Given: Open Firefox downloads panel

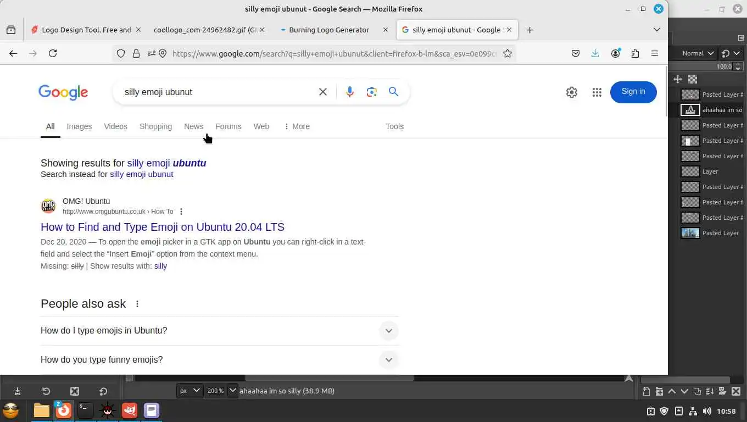Looking at the screenshot, I should (x=595, y=53).
